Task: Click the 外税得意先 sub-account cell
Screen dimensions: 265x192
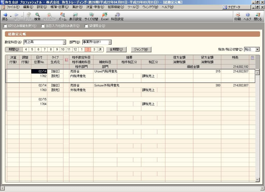Action: pyautogui.click(x=81, y=90)
